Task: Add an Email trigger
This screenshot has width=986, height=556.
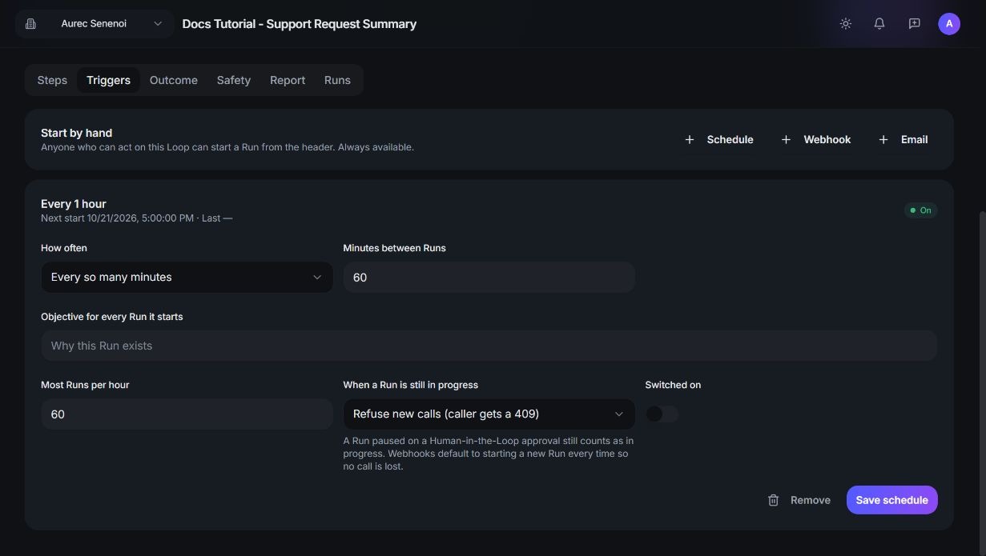Action: pos(903,139)
